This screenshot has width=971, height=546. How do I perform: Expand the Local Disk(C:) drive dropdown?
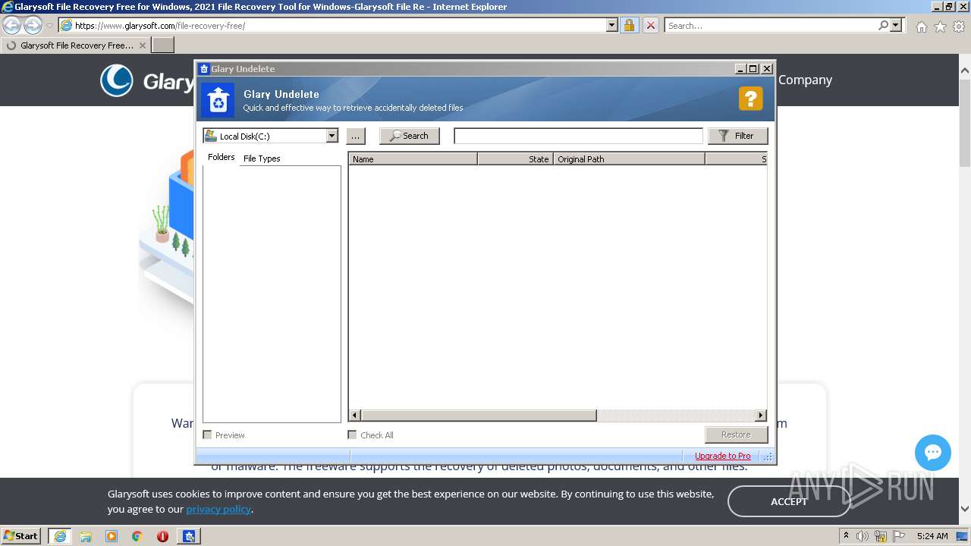click(x=332, y=136)
